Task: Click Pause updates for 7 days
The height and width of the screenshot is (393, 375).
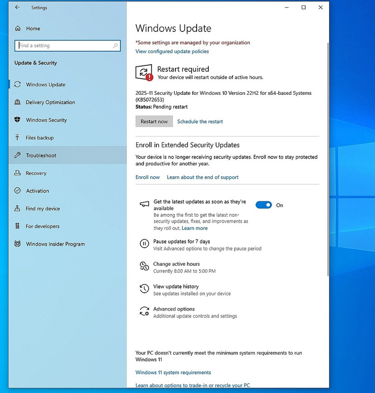Action: click(x=182, y=241)
